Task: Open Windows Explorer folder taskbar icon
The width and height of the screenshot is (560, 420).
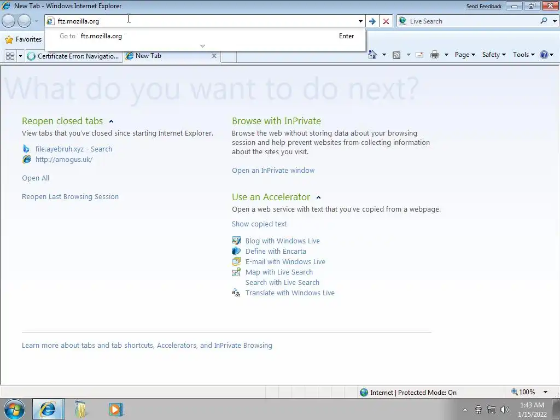Action: click(81, 409)
